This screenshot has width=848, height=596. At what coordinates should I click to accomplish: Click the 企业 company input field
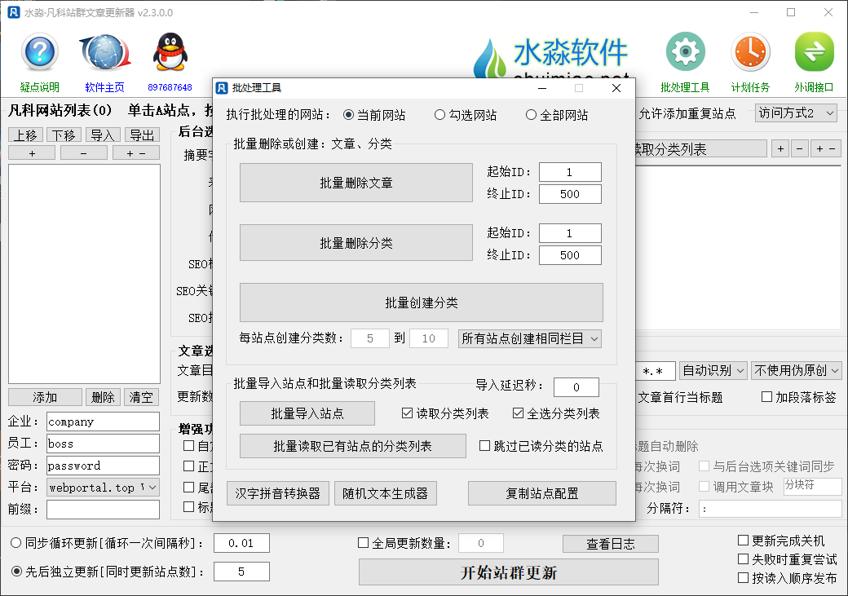103,422
